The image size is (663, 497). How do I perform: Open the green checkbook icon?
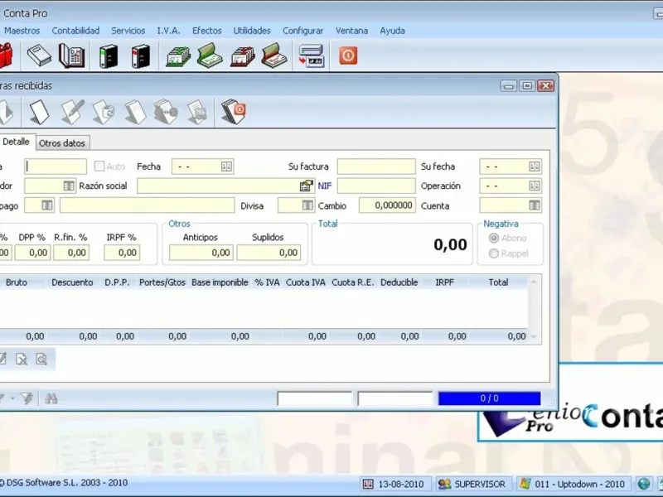[211, 55]
